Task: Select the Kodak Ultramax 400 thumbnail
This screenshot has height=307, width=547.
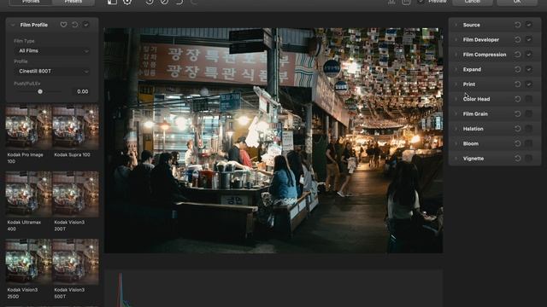Action: pos(28,194)
